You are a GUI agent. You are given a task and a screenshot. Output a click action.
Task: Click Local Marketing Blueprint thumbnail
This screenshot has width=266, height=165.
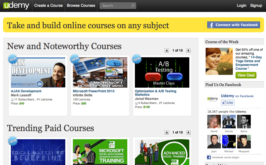[x=38, y=152]
